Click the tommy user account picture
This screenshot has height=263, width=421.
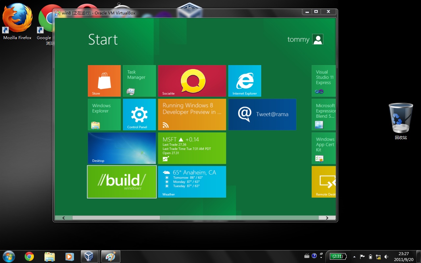click(x=317, y=39)
